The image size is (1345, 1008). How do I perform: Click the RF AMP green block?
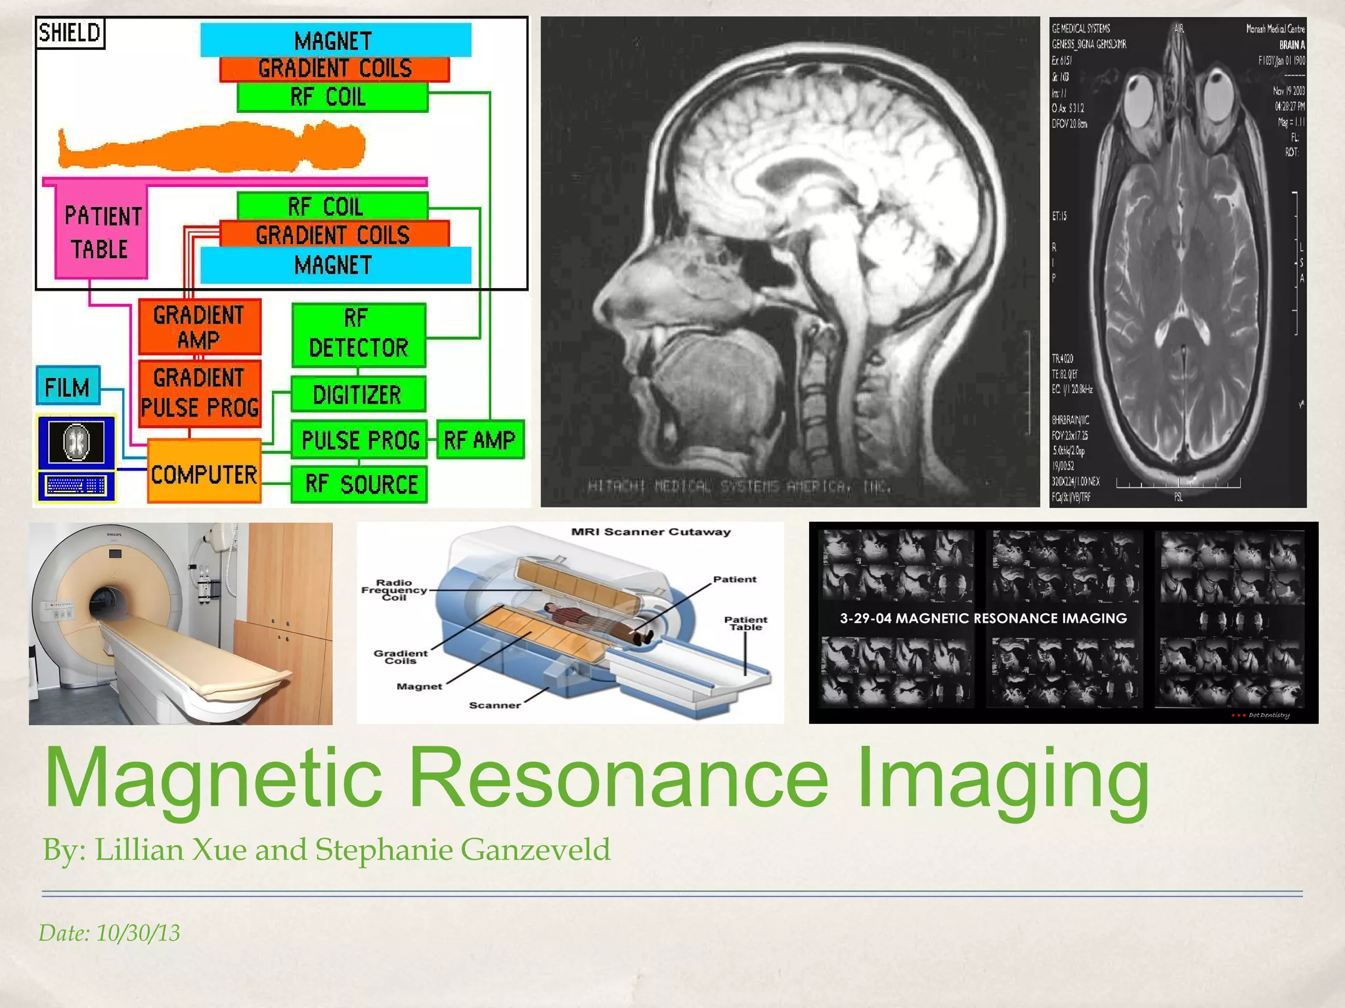tap(479, 439)
